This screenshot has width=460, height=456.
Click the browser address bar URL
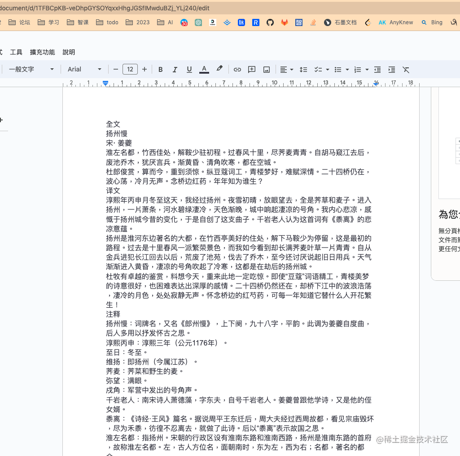pos(105,8)
